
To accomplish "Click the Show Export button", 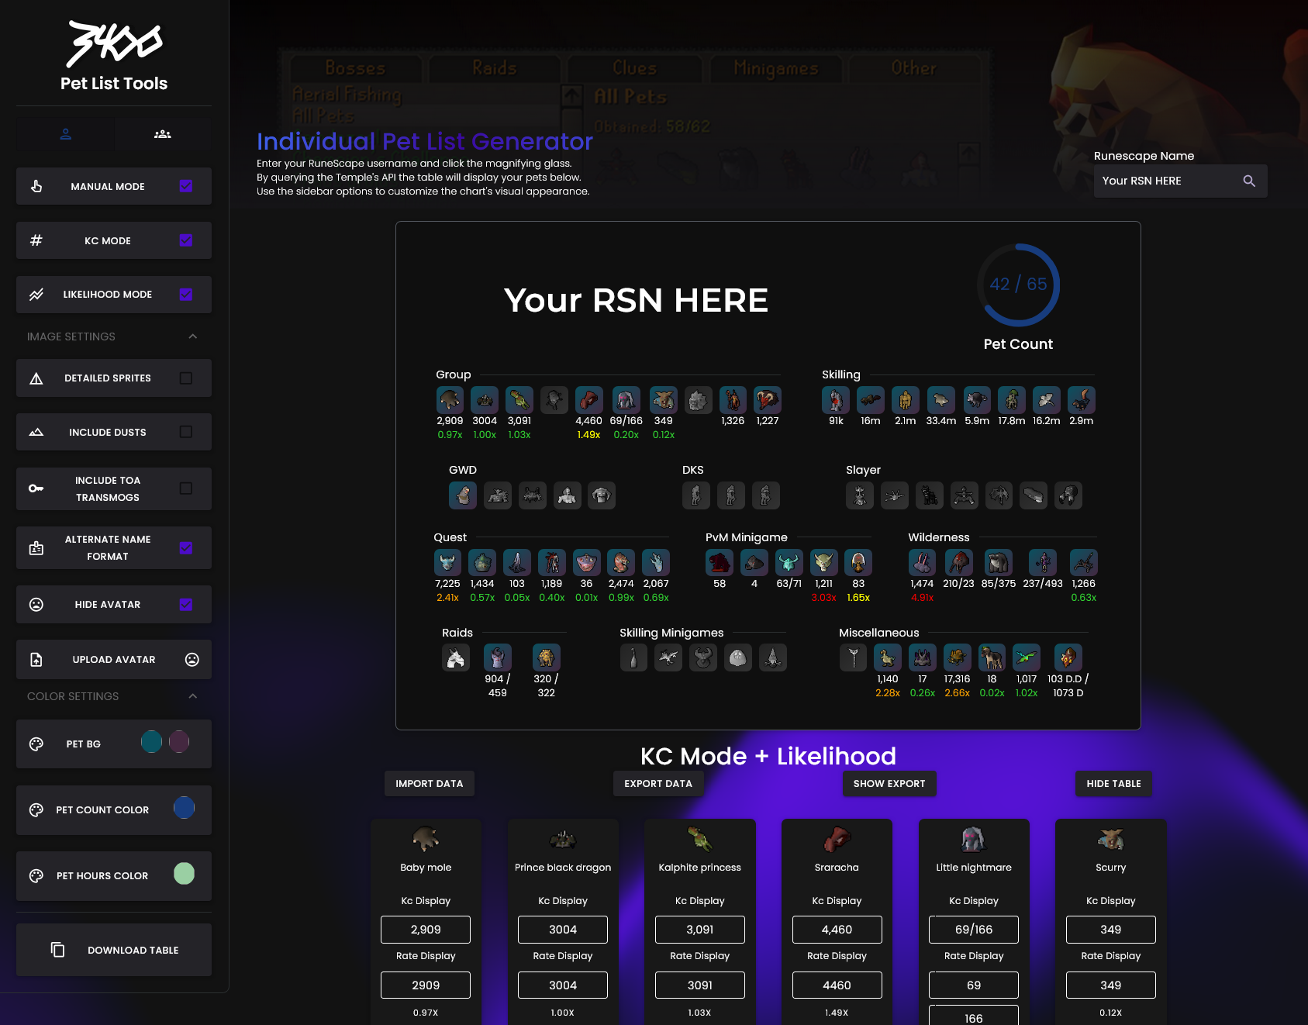I will 889,784.
